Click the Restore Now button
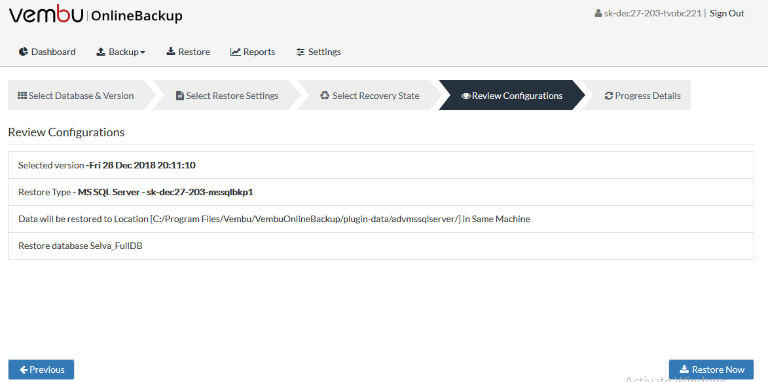The image size is (768, 382). (711, 370)
